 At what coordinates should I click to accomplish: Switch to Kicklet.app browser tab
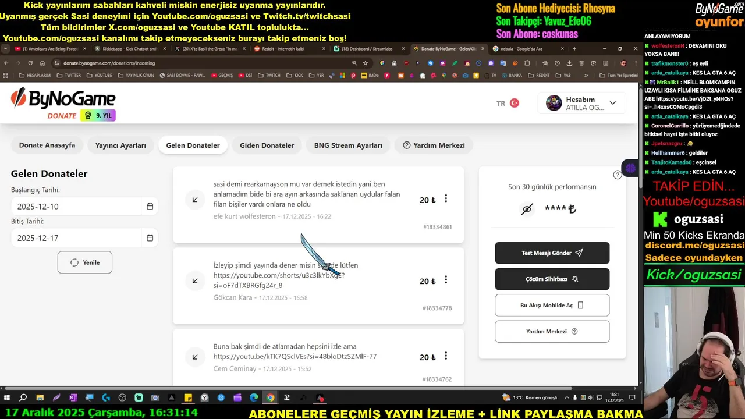coord(129,49)
